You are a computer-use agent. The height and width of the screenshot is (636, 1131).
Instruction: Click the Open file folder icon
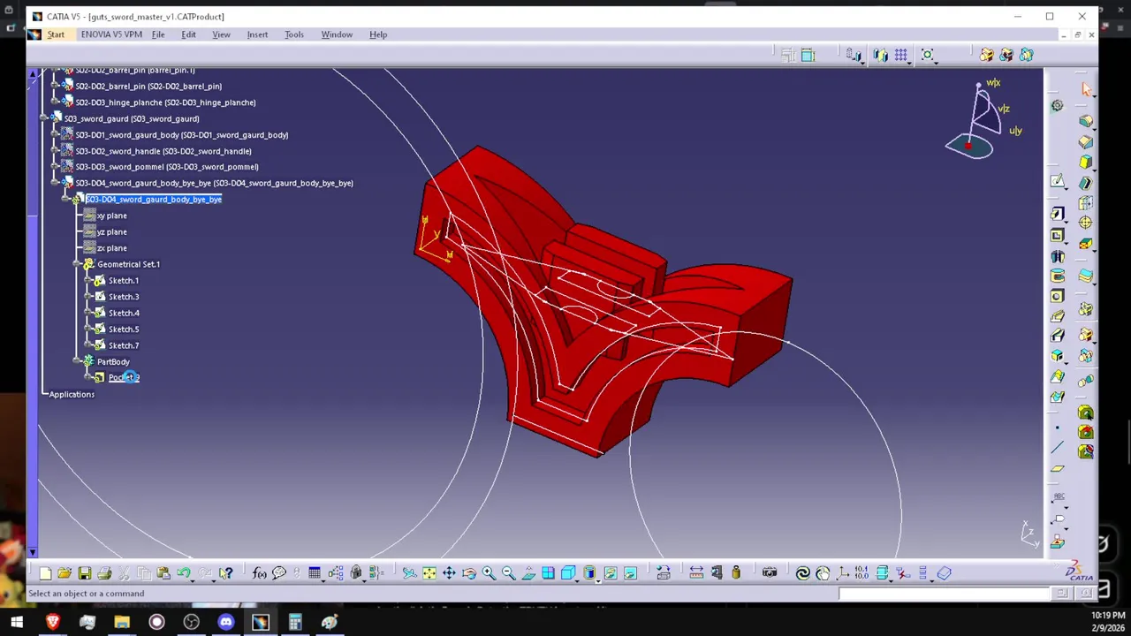point(65,573)
